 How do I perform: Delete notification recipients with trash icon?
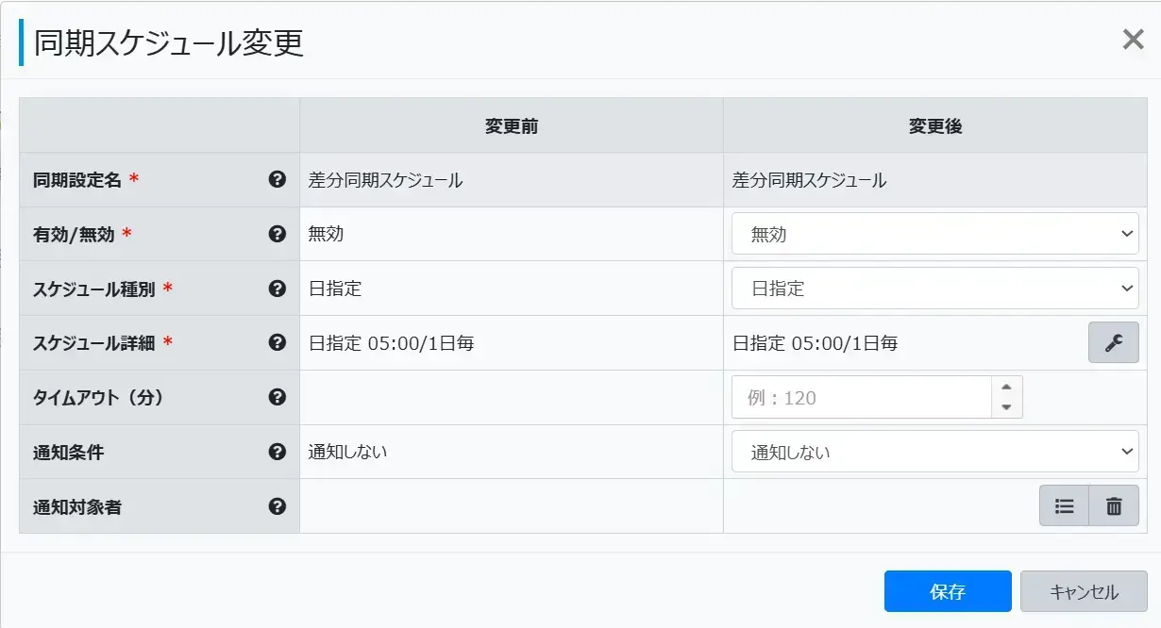tap(1114, 506)
